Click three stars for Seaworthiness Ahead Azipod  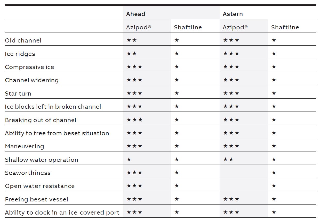(x=134, y=173)
